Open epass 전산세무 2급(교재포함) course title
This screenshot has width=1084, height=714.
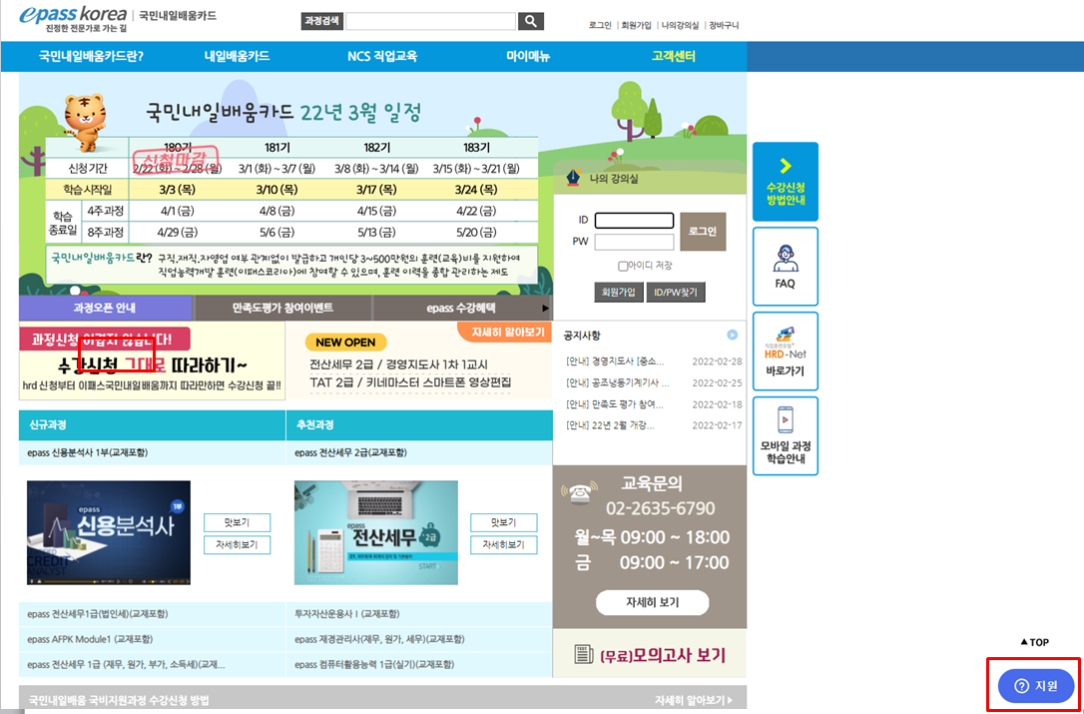(x=350, y=453)
